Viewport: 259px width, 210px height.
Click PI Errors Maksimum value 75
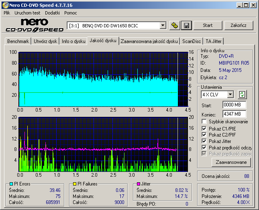point(58,196)
